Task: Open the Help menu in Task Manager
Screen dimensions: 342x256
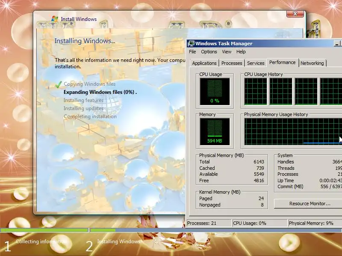Action: coord(241,52)
